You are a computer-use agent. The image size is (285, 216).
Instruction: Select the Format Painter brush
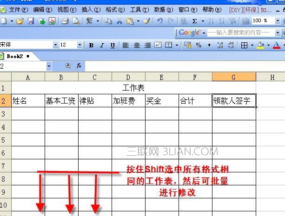click(x=147, y=21)
